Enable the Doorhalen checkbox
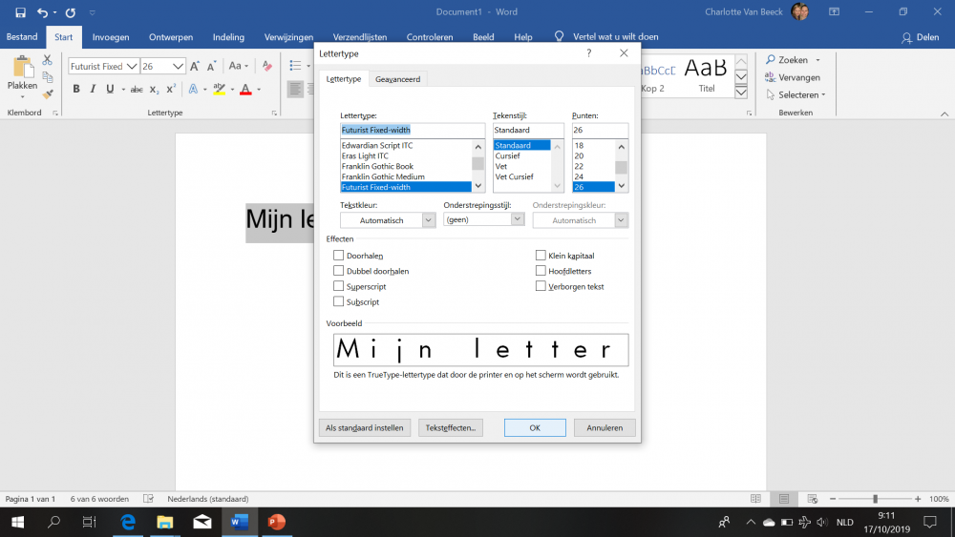The width and height of the screenshot is (955, 537). pos(338,256)
